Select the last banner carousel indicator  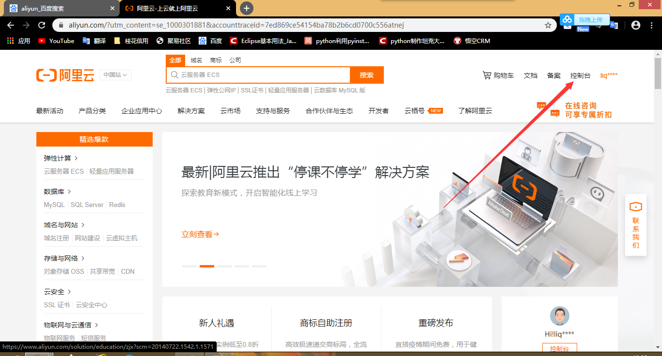pyautogui.click(x=259, y=266)
